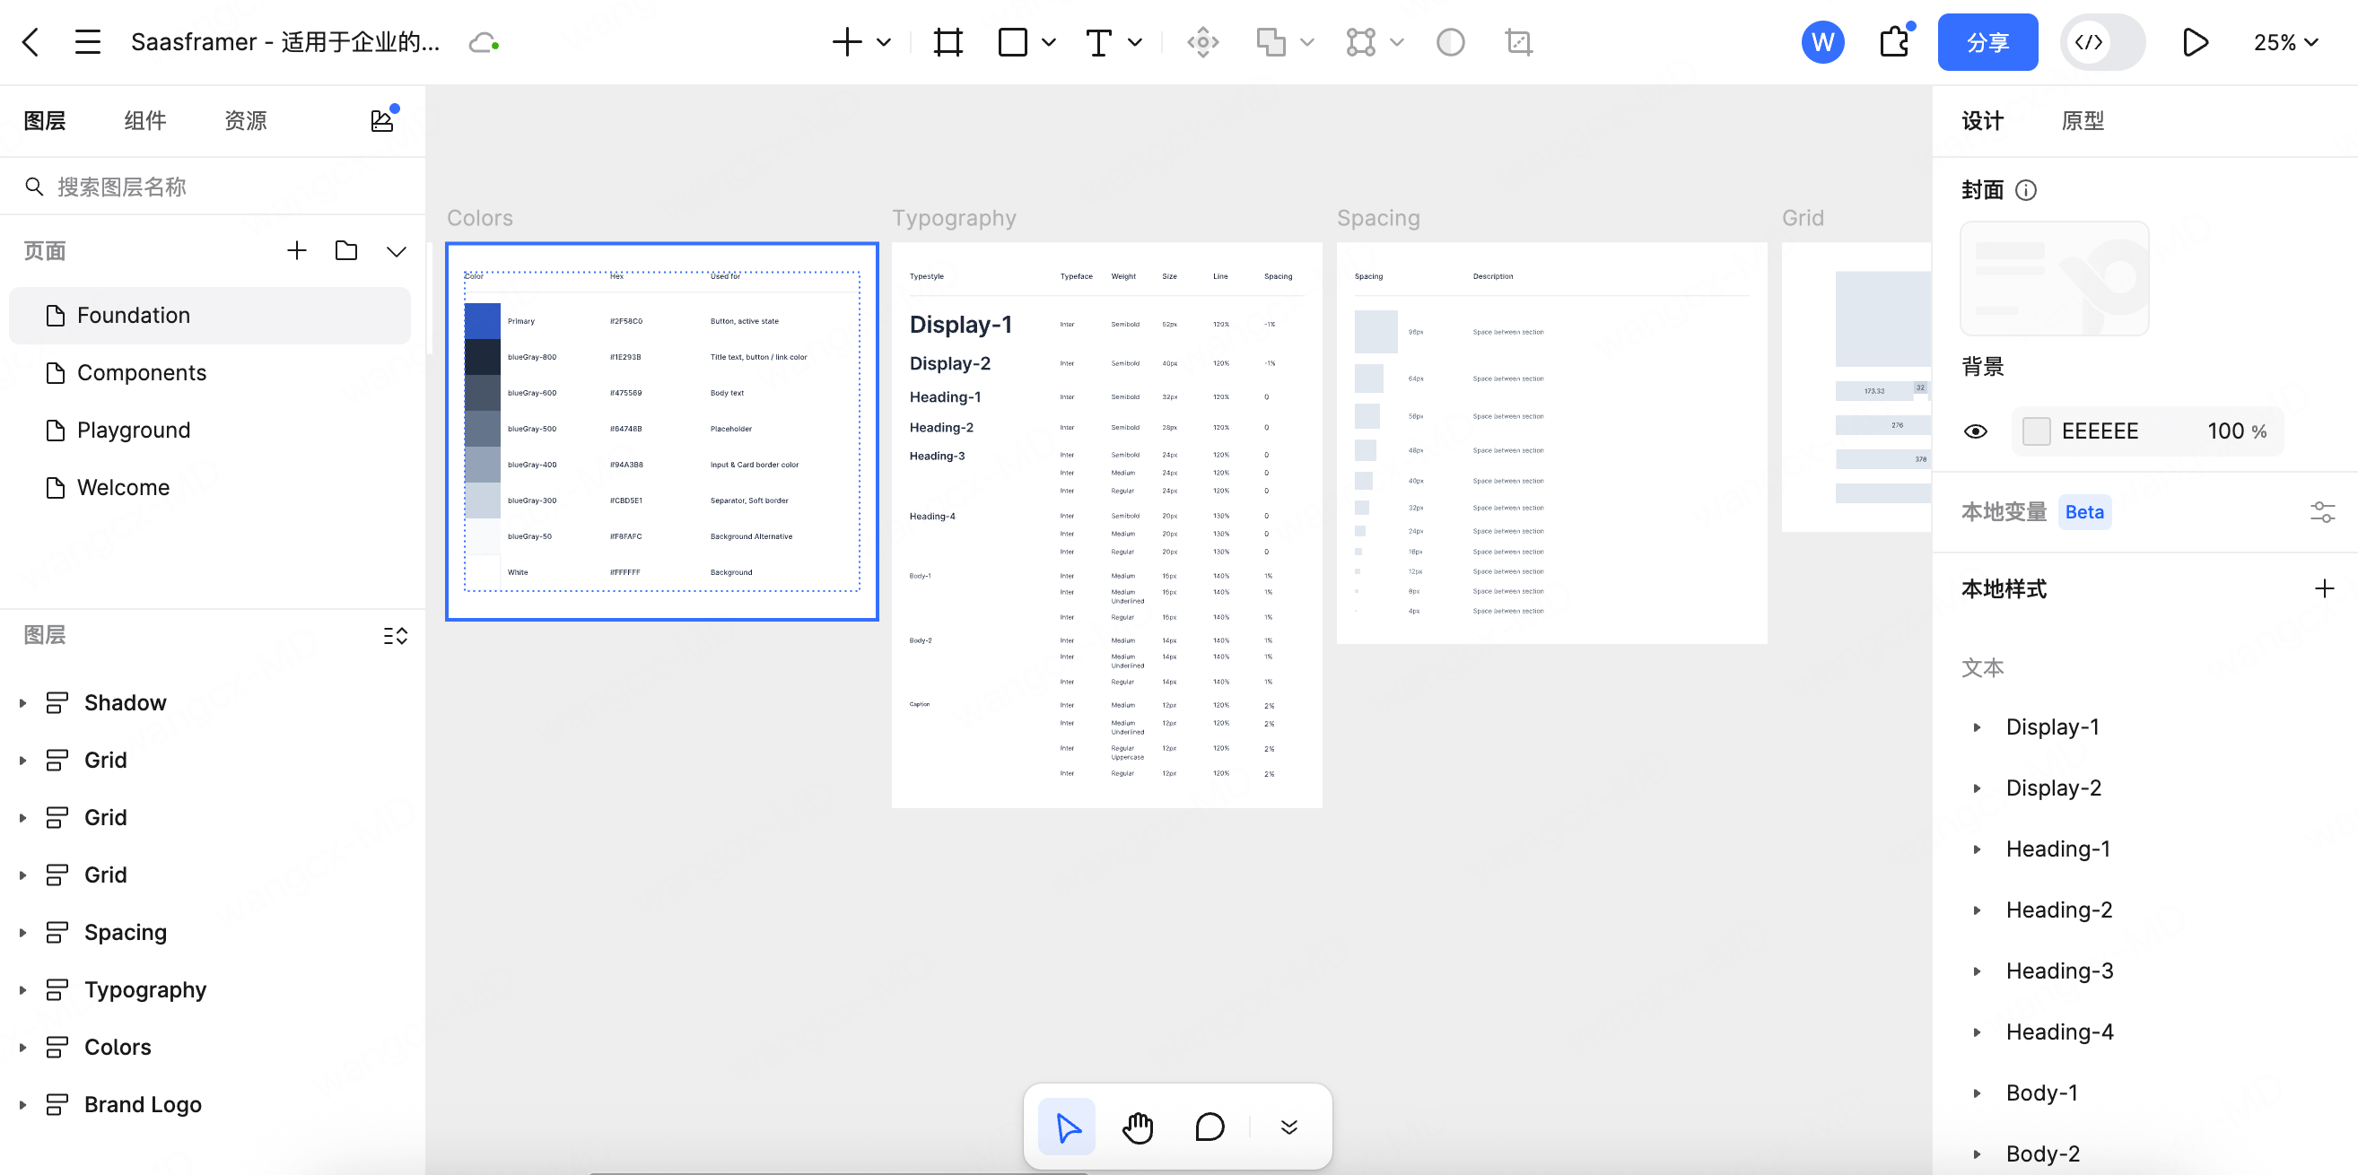Select the Text tool
The width and height of the screenshot is (2358, 1175).
[1098, 42]
